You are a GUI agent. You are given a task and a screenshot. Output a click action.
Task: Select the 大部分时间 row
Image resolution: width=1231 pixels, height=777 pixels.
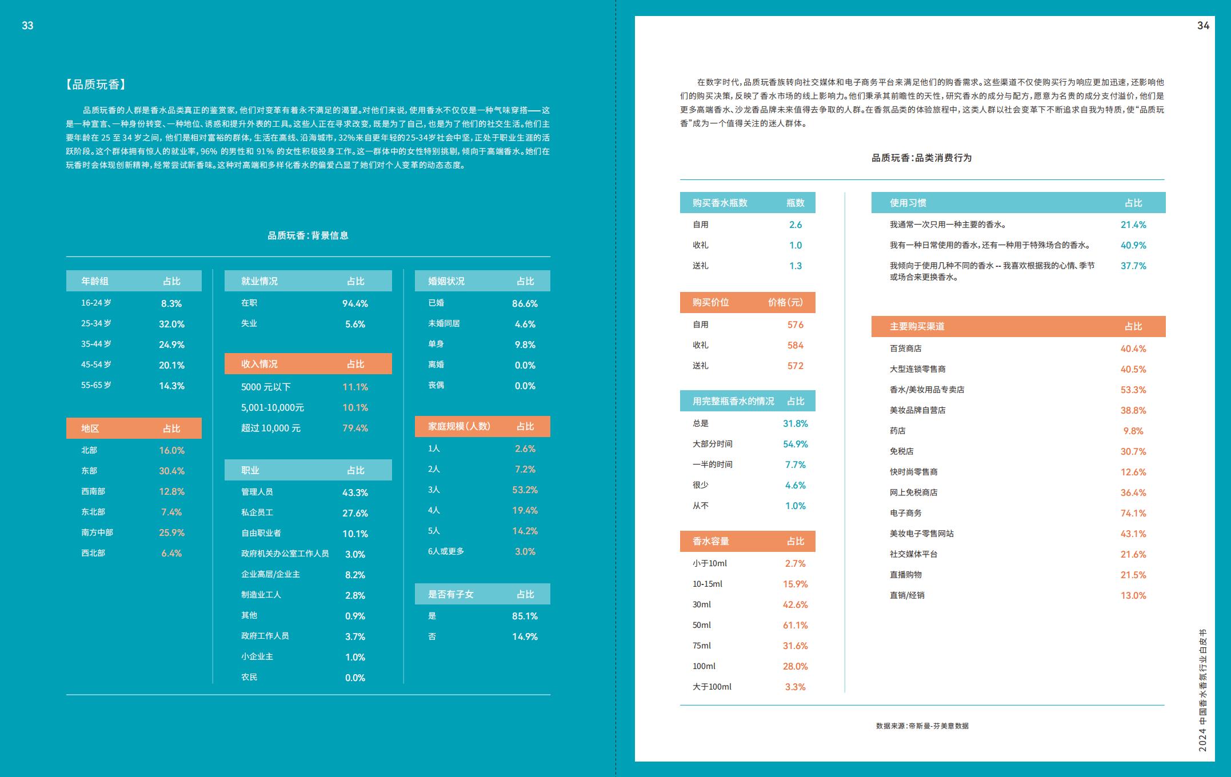coord(748,444)
